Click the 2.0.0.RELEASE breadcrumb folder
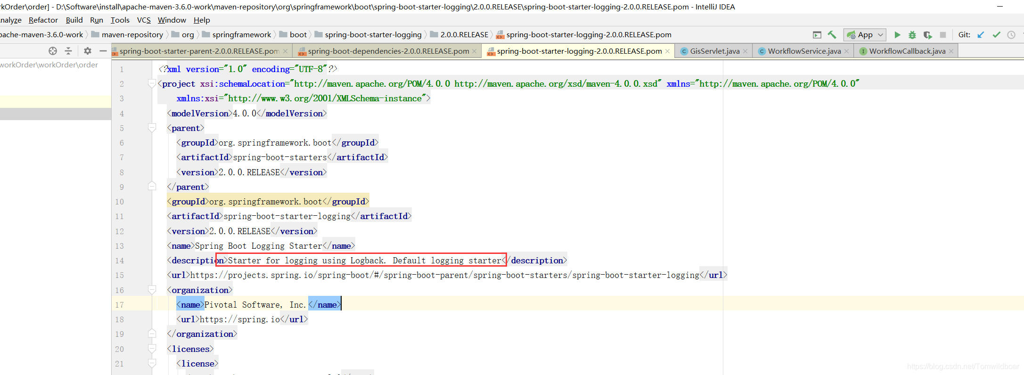Image resolution: width=1024 pixels, height=375 pixels. click(459, 35)
